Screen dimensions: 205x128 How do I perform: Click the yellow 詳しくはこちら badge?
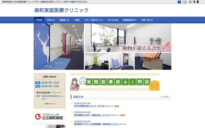click(x=154, y=86)
